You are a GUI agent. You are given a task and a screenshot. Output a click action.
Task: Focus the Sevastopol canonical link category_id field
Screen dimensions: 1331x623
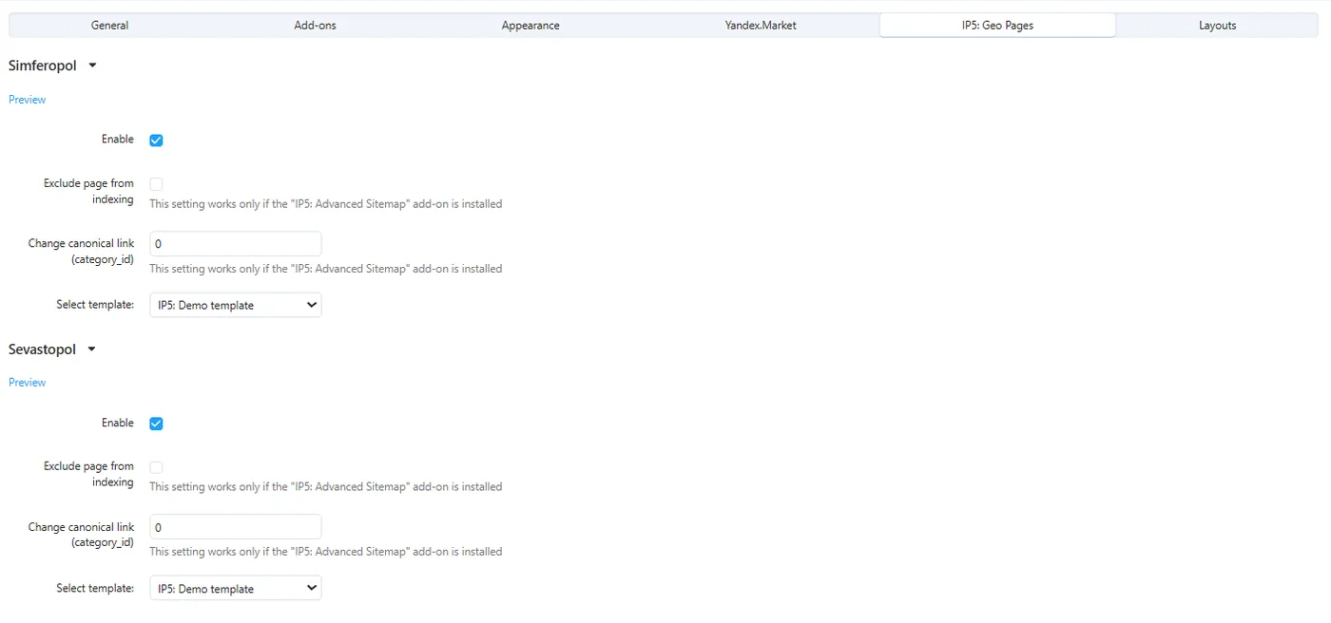point(236,527)
